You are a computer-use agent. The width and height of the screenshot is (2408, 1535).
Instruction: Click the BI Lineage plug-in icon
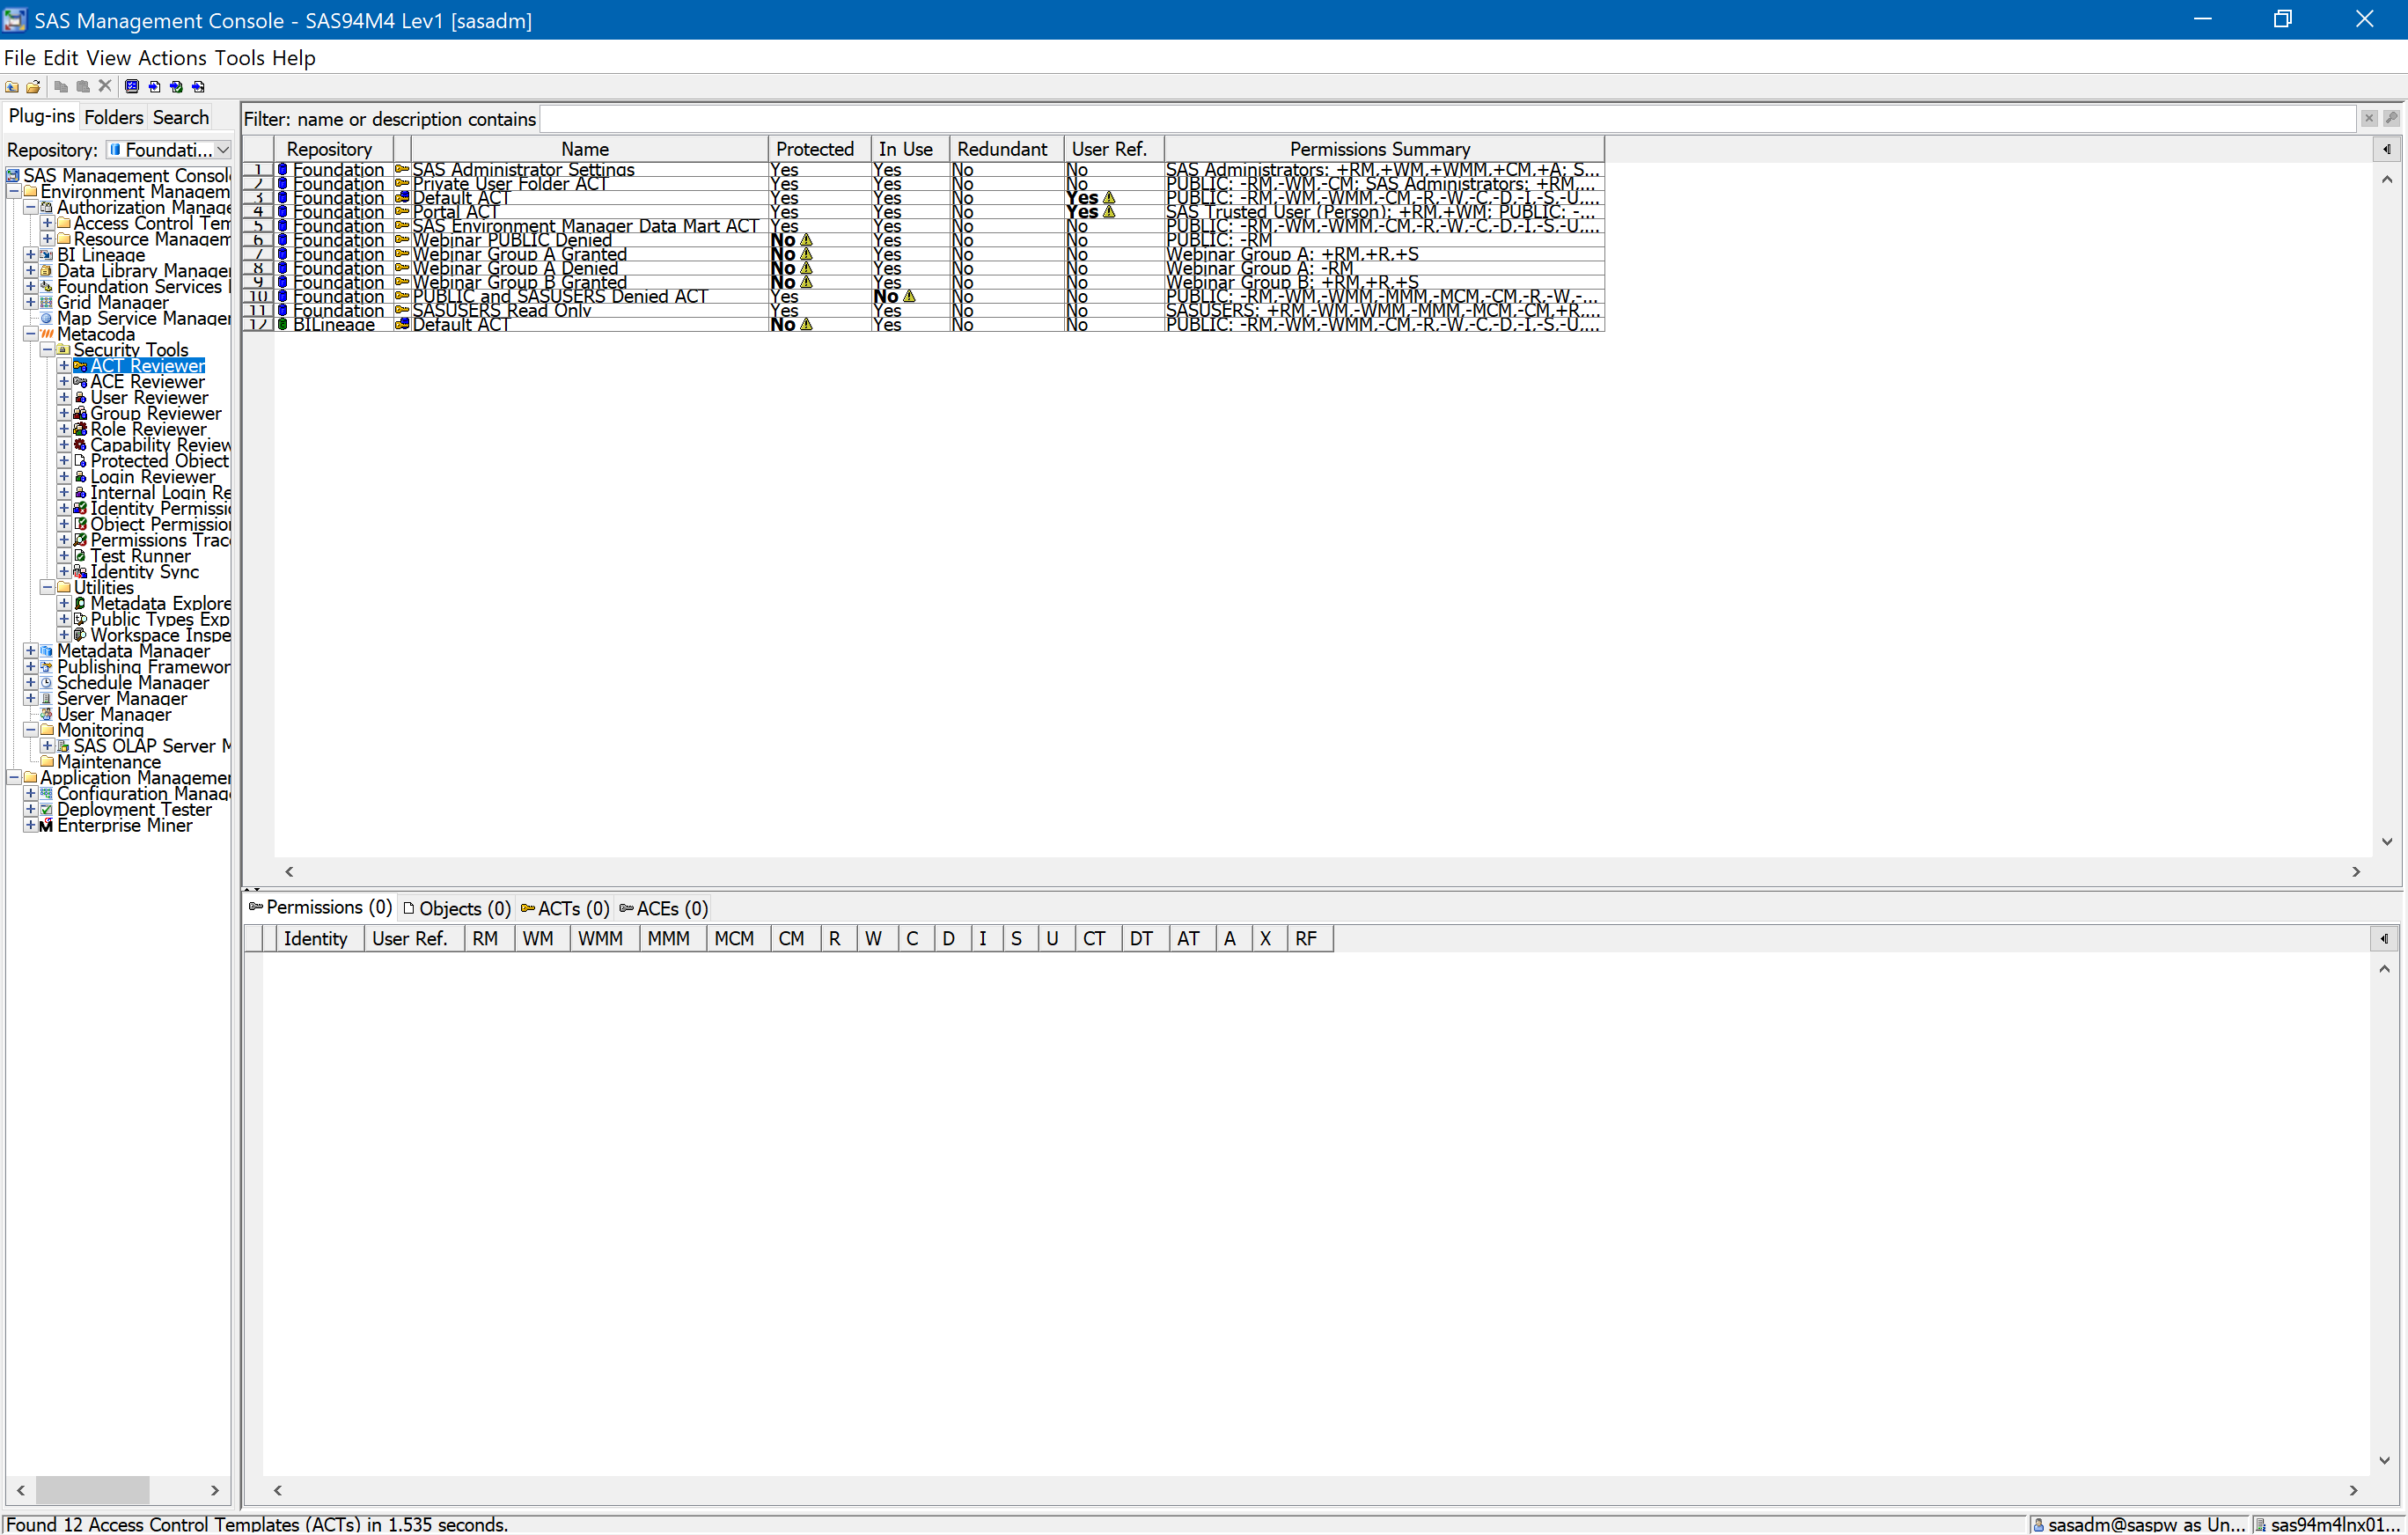pos(46,255)
